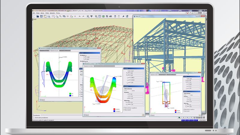Toggle Rdzeń przekroju checkbox in right dialog
The image size is (240, 135).
click(184, 109)
